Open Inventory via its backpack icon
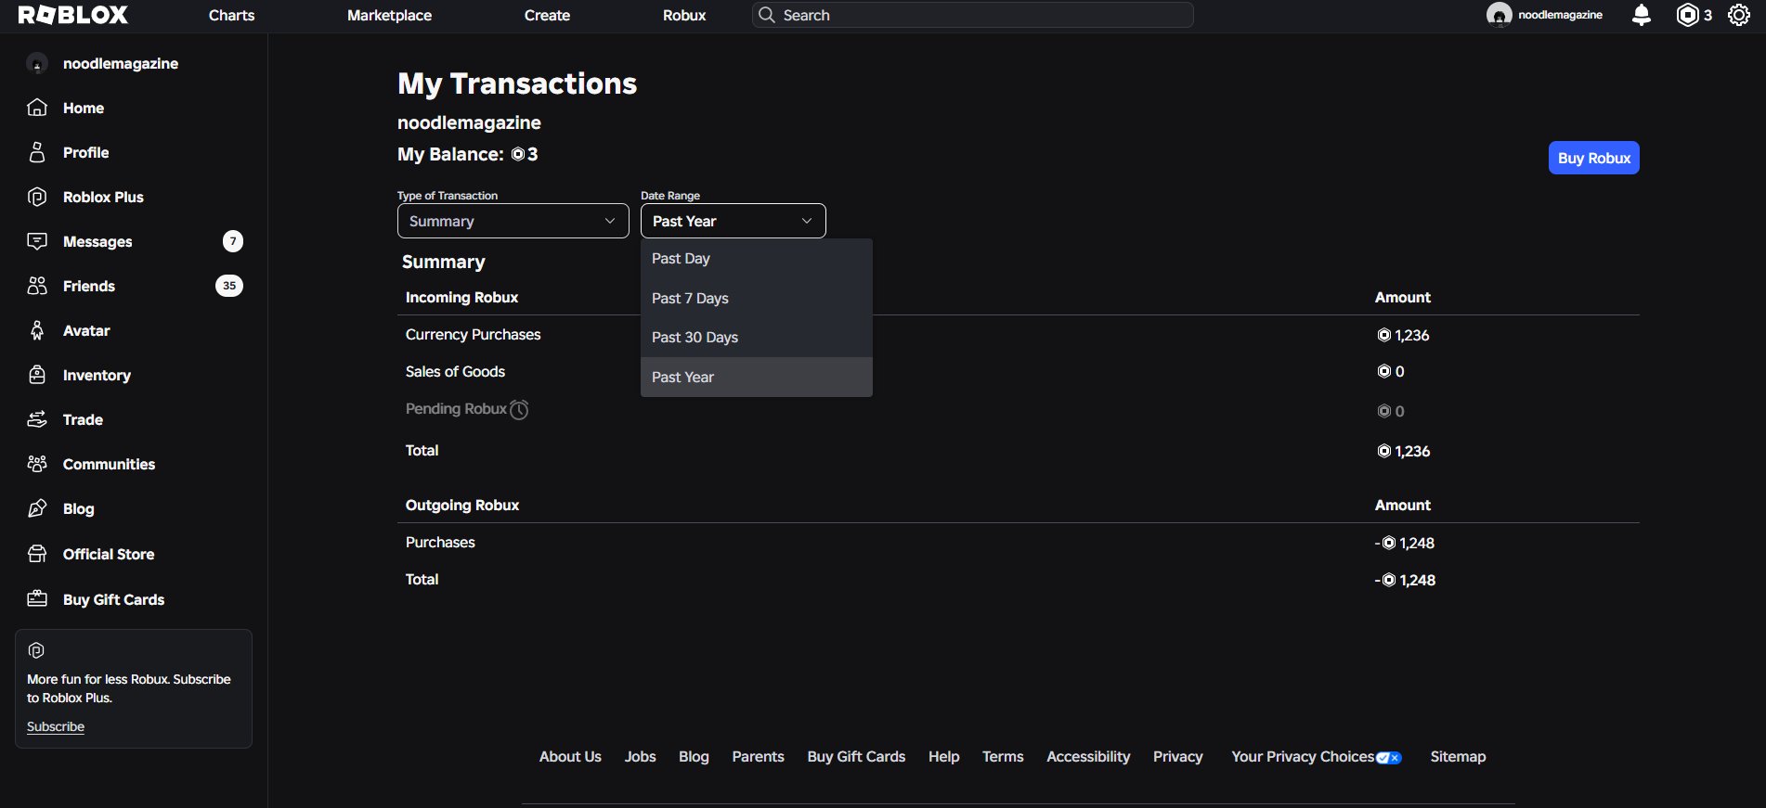This screenshot has height=808, width=1766. point(37,375)
